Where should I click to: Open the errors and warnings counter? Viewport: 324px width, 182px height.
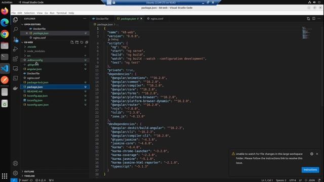[40, 180]
